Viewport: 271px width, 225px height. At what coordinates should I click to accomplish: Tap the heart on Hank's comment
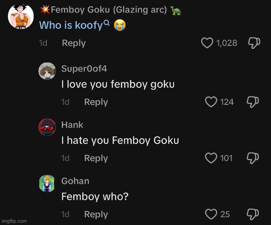(x=211, y=158)
